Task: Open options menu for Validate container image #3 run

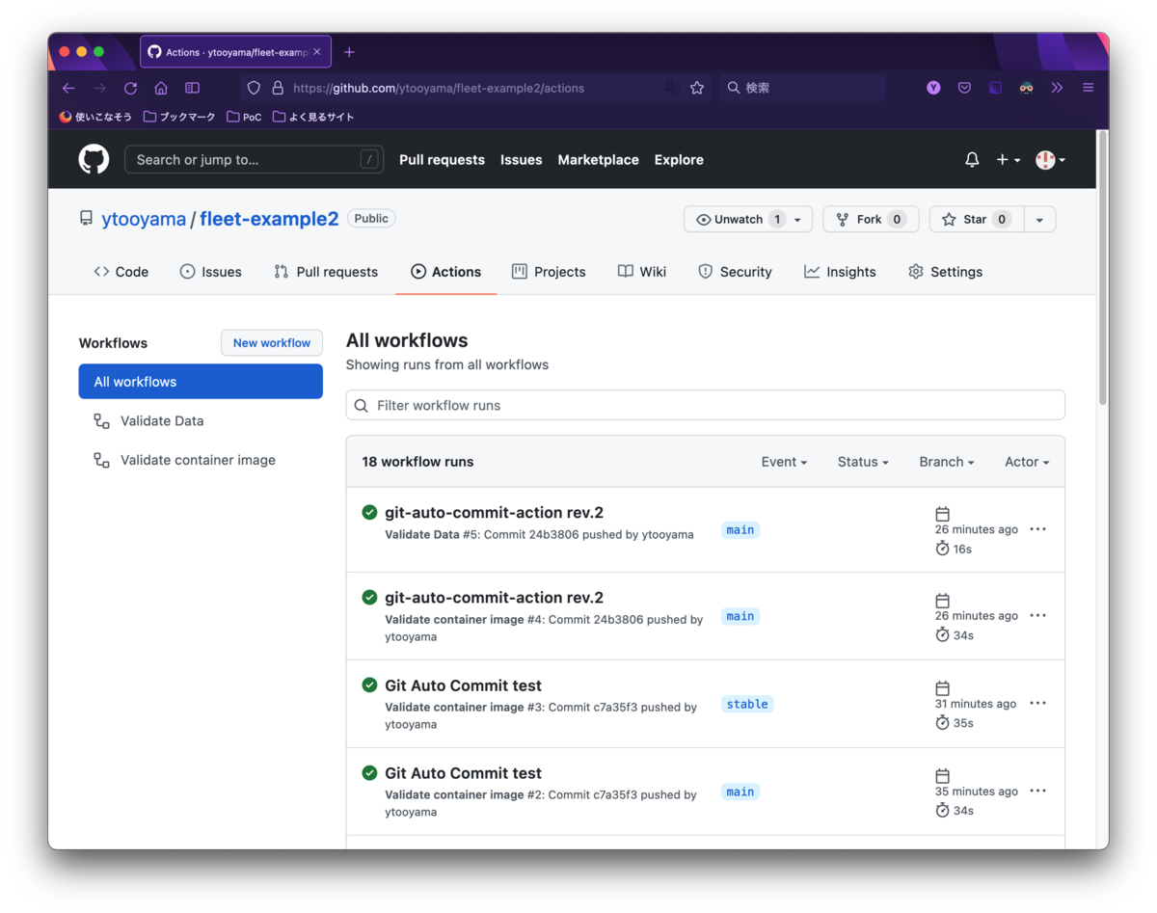Action: (1037, 703)
